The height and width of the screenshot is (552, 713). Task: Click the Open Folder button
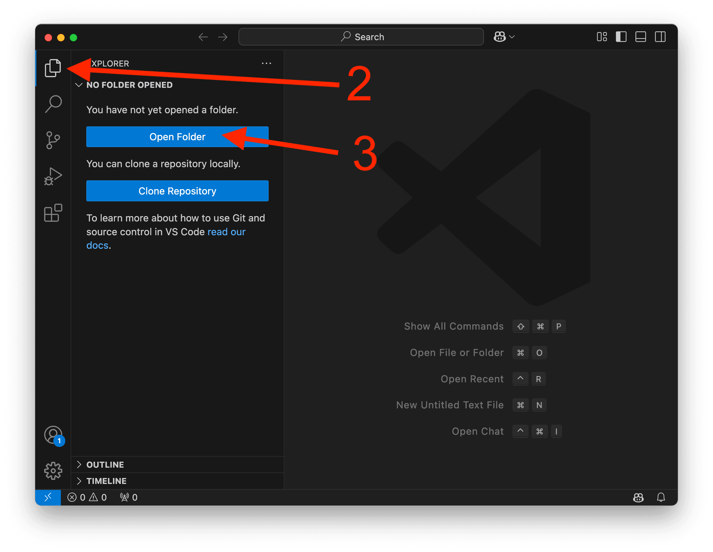tap(177, 137)
